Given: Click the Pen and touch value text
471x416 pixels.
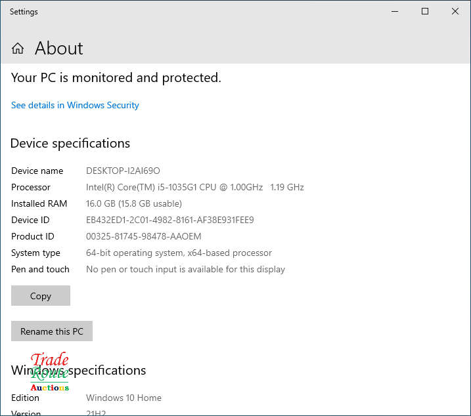Looking at the screenshot, I should point(185,269).
